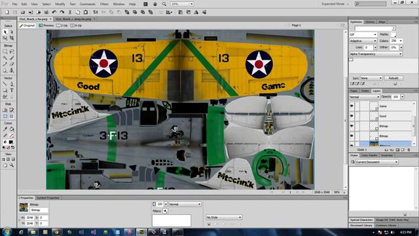Switch to Full Screen mode
Screen dimensions: 419x236
pos(13,159)
